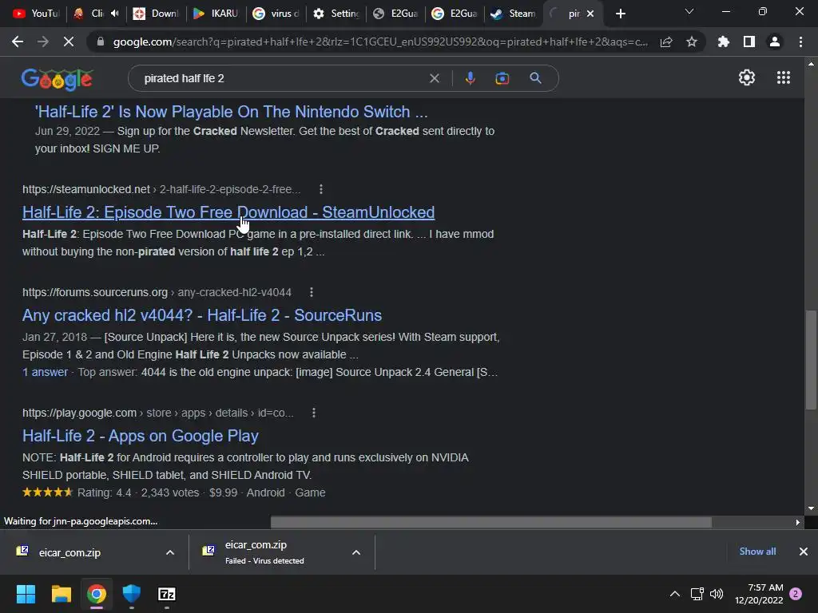This screenshot has width=818, height=613.
Task: View site information lock icon
Action: click(101, 42)
